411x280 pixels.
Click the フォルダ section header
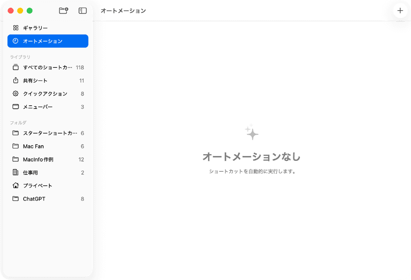coord(18,122)
